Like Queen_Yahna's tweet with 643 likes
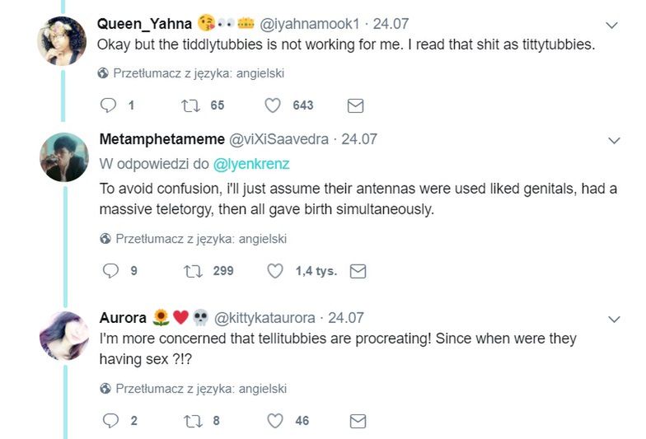Screen dimensions: 646x439 (274, 105)
